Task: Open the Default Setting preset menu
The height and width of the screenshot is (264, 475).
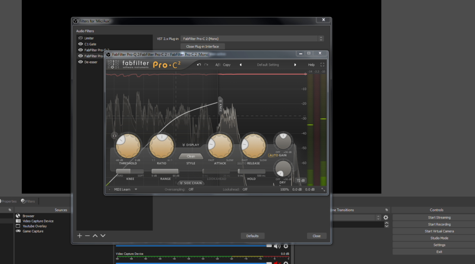Action: point(268,64)
